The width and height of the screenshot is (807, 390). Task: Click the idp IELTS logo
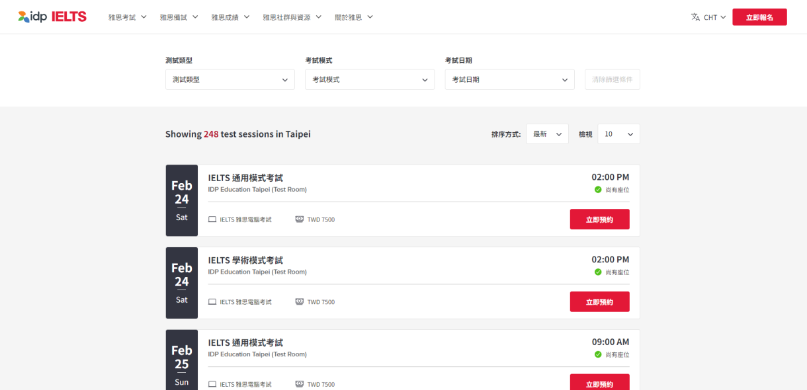point(52,17)
